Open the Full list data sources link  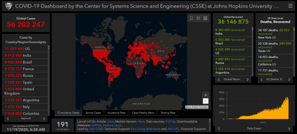pyautogui.click(x=170, y=121)
